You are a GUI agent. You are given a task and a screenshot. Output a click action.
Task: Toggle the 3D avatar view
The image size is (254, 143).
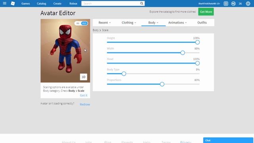click(x=83, y=77)
